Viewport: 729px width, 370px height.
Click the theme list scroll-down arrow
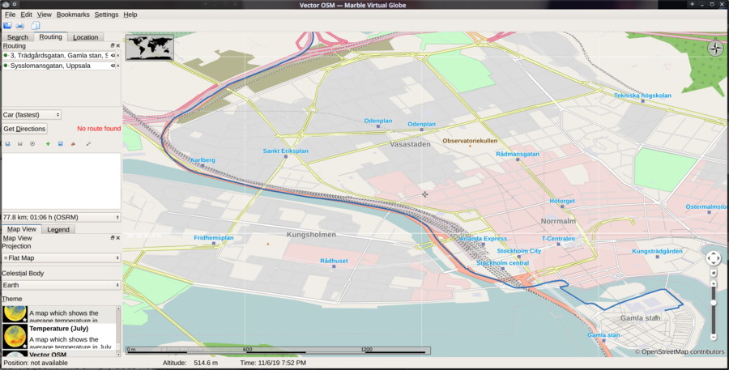(x=118, y=354)
